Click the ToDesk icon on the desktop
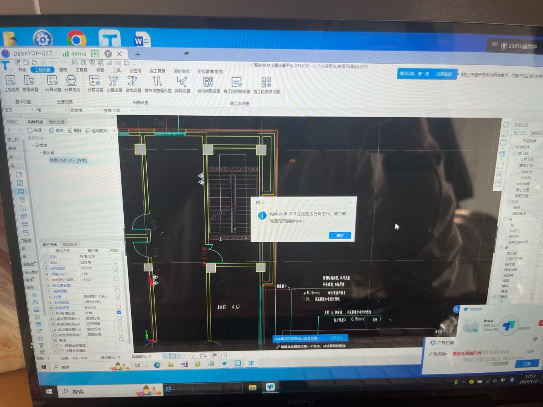The height and width of the screenshot is (407, 543). click(109, 39)
